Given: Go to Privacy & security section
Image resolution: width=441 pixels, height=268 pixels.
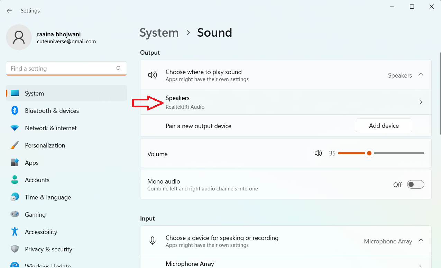Looking at the screenshot, I should (x=48, y=249).
